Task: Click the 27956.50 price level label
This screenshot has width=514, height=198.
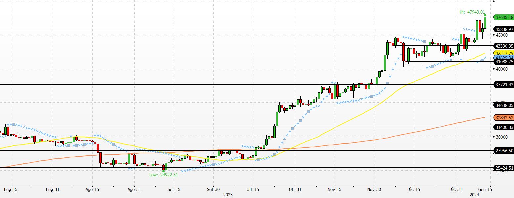Action: coord(504,151)
